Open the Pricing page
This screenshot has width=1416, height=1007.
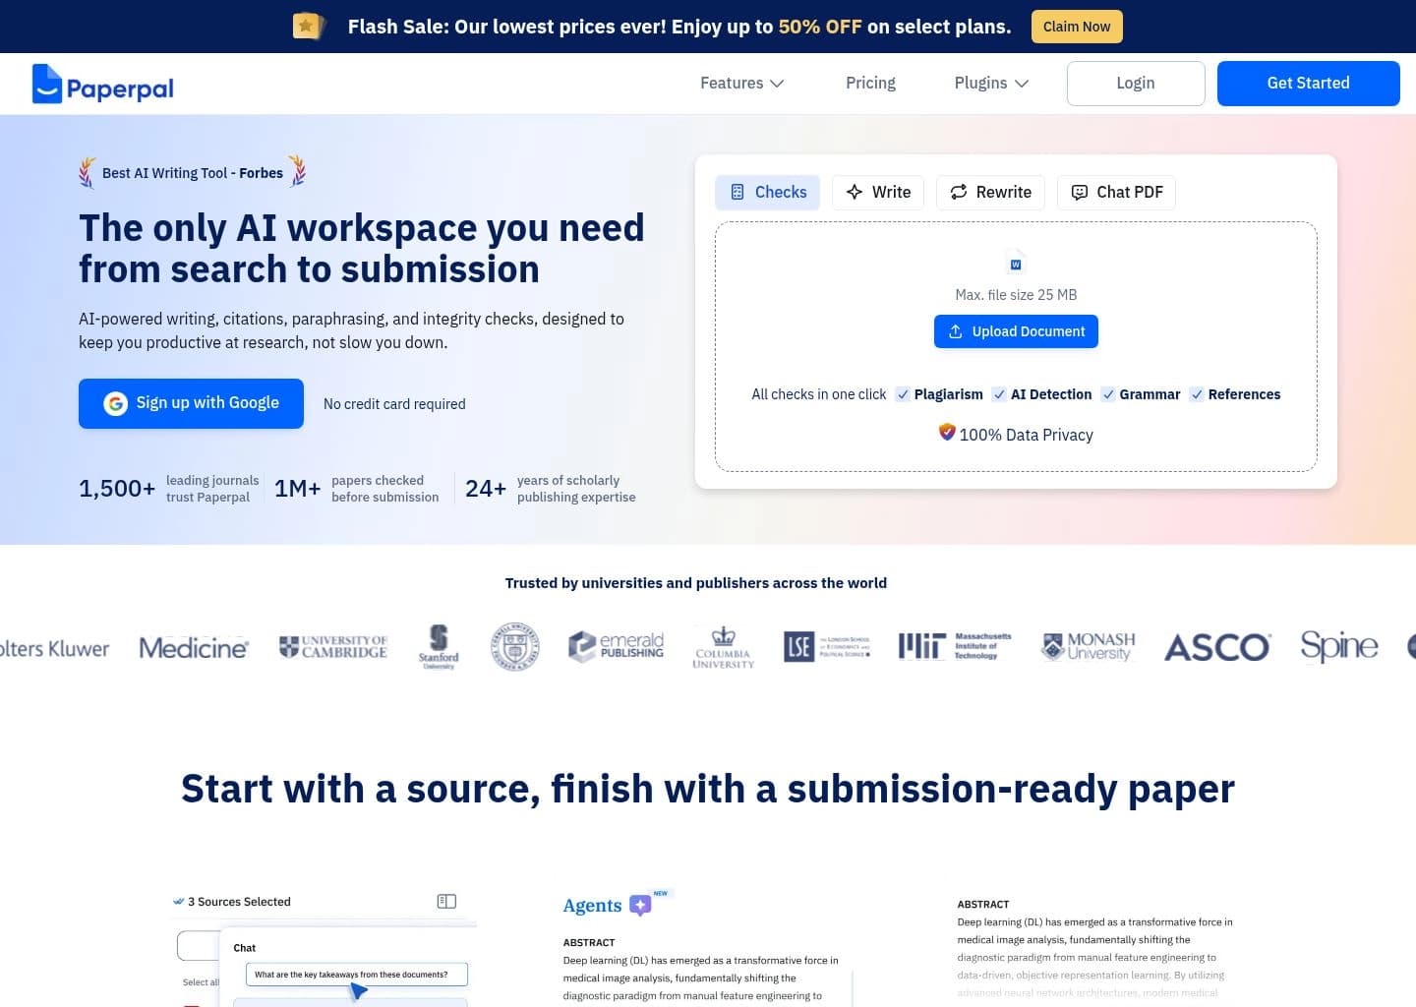pos(870,83)
